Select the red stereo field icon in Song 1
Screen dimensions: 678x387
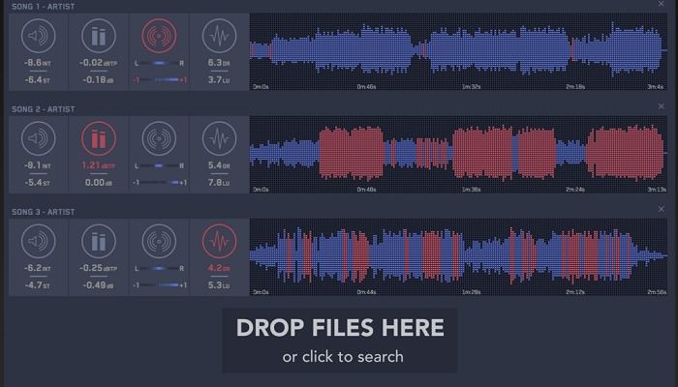159,37
